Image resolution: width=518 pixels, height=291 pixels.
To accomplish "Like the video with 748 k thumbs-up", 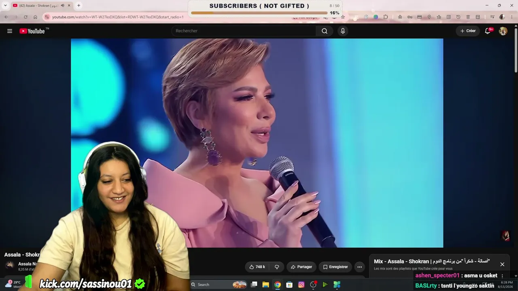I will tap(257, 267).
